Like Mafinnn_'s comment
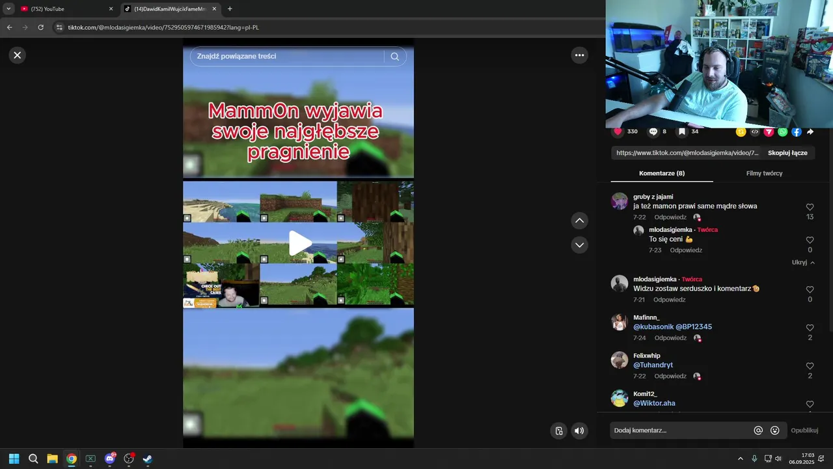The image size is (833, 469). tap(810, 328)
